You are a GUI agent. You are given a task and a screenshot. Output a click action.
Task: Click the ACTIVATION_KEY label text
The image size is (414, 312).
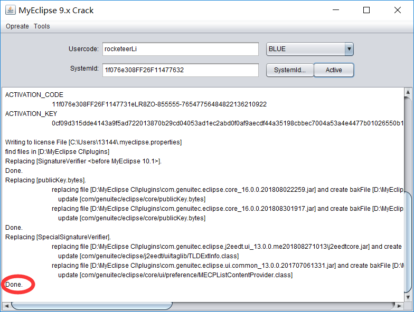(31, 114)
